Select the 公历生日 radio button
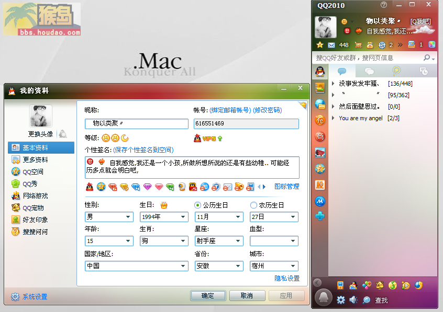Image resolution: width=443 pixels, height=312 pixels. pyautogui.click(x=197, y=205)
